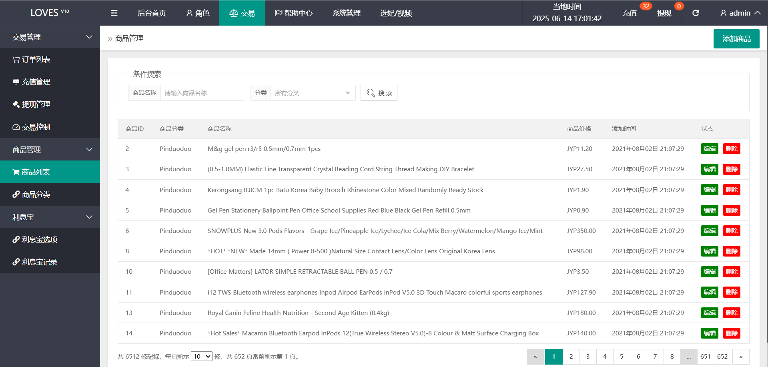Screen dimensions: 768x367
Task: Go to pagination page 8
Action: (x=672, y=357)
